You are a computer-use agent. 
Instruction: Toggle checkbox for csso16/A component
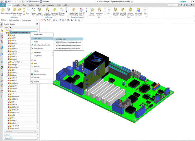[9, 38]
